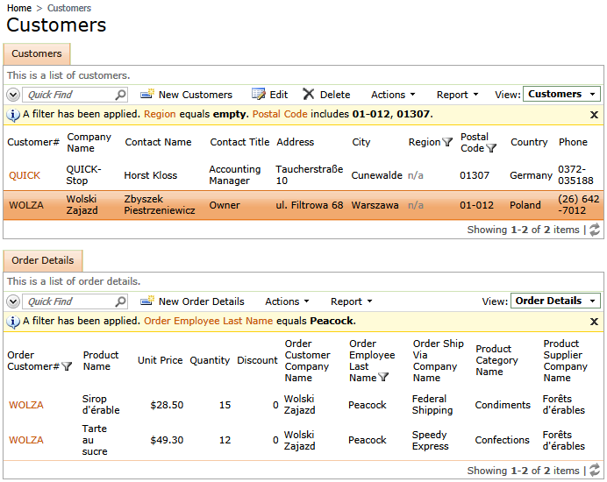Click the Customers Quick Find magnifier icon

pos(120,95)
